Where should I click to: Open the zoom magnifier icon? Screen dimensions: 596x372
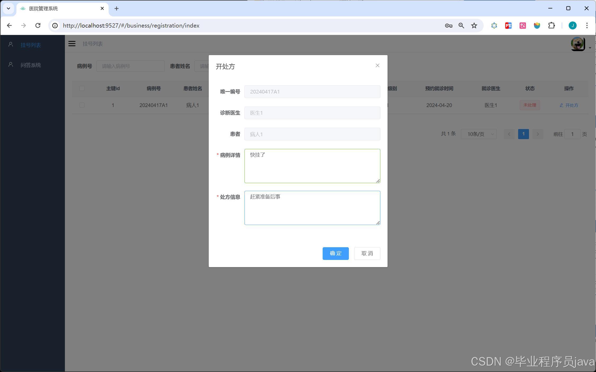[461, 25]
